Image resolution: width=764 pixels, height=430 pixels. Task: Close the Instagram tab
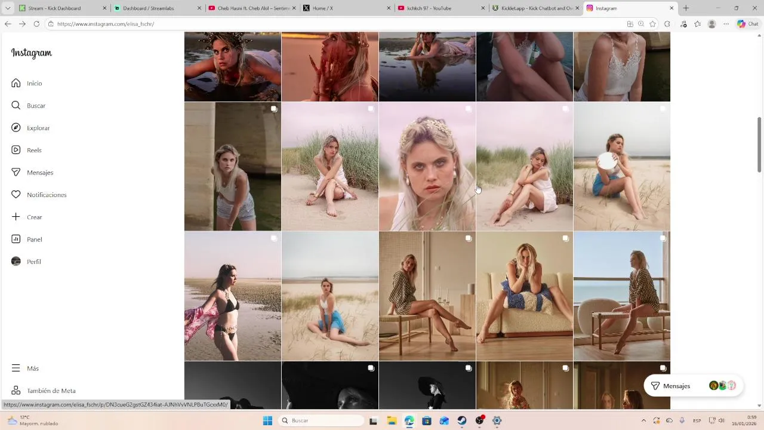click(x=671, y=8)
